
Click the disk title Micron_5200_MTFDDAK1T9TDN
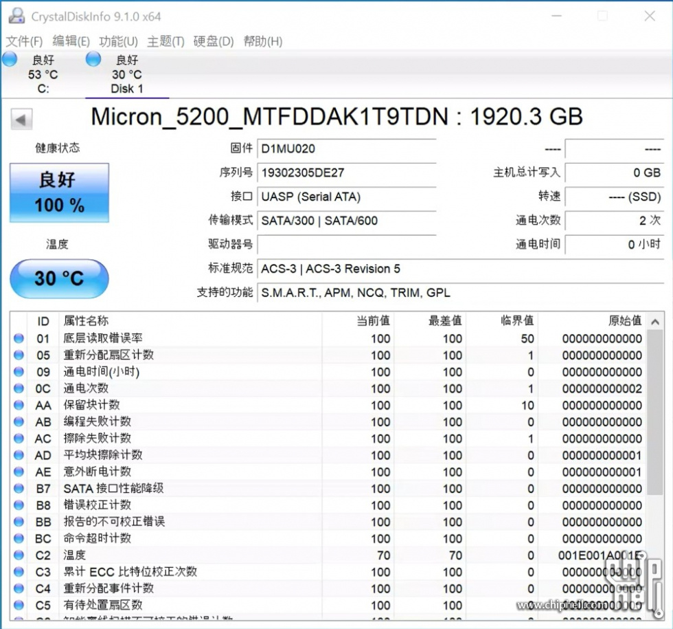(x=270, y=117)
